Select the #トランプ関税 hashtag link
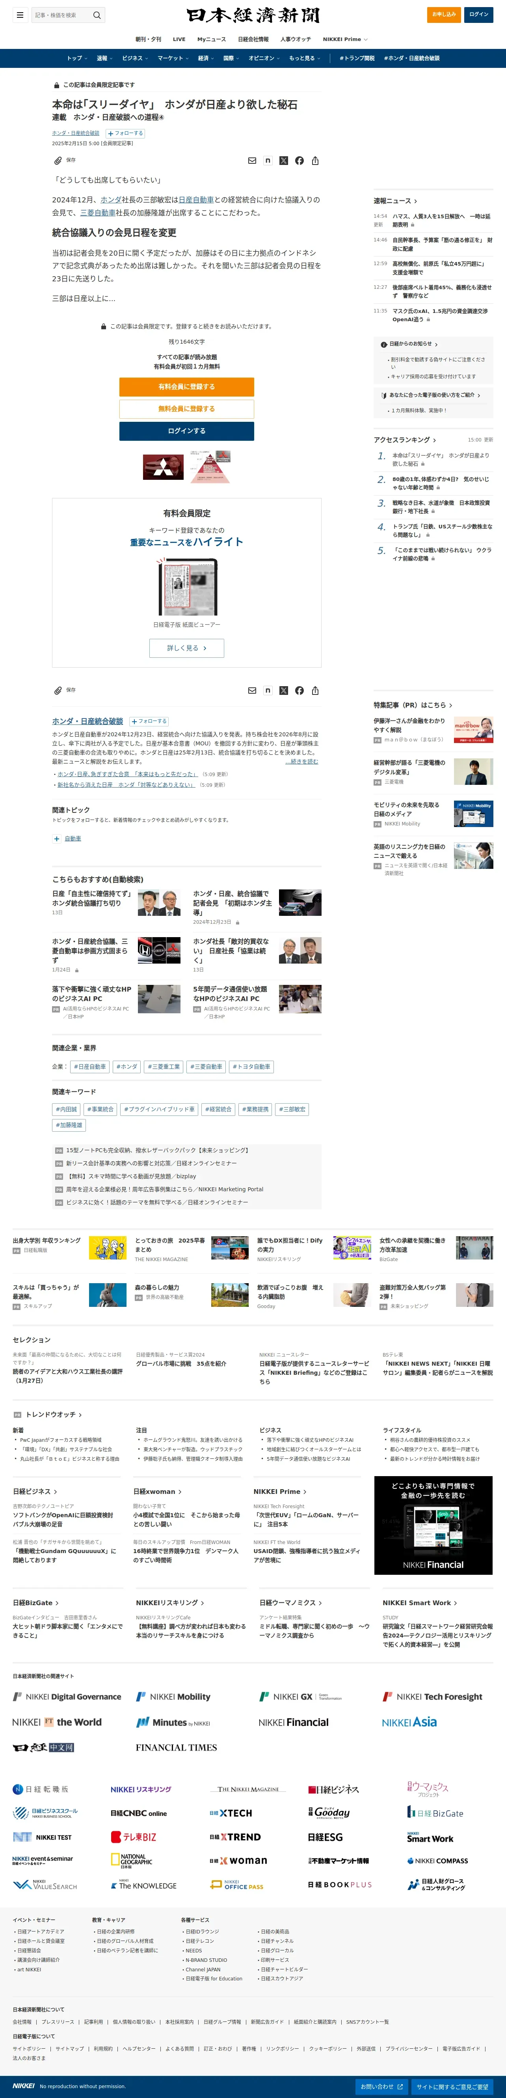Screen dimensions: 506x2098 357,58
